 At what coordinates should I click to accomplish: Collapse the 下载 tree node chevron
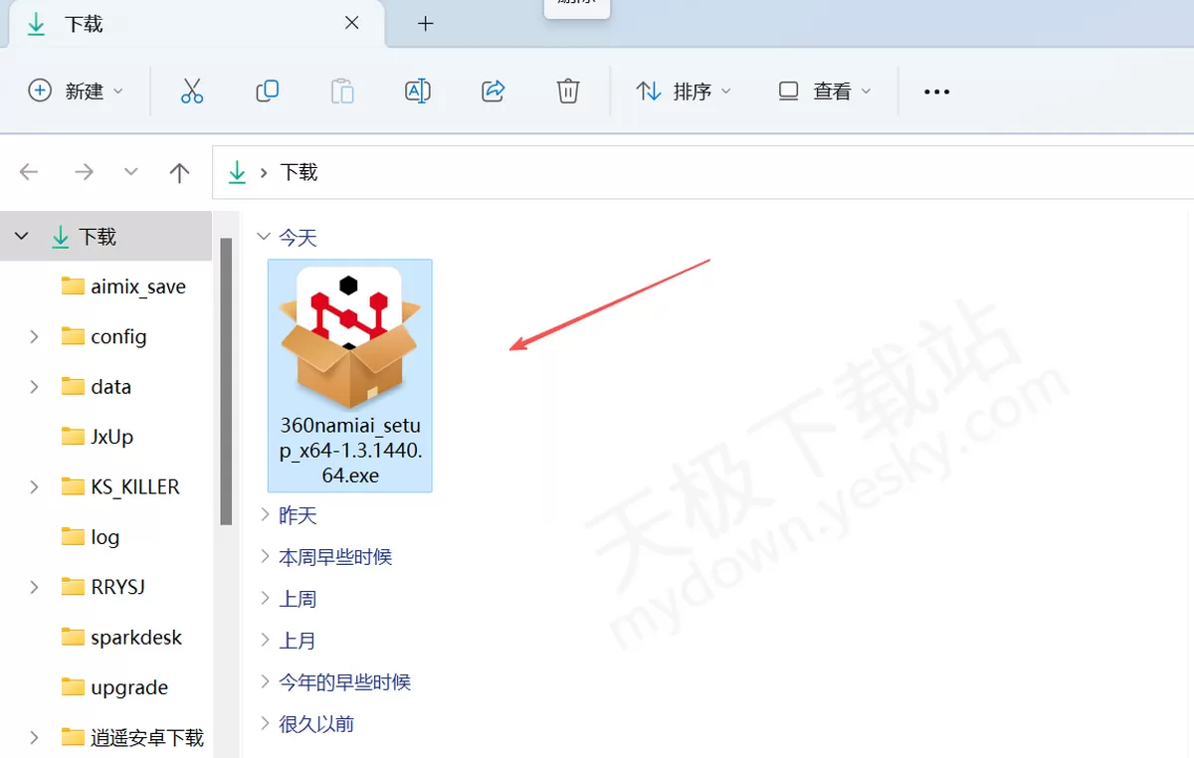22,236
